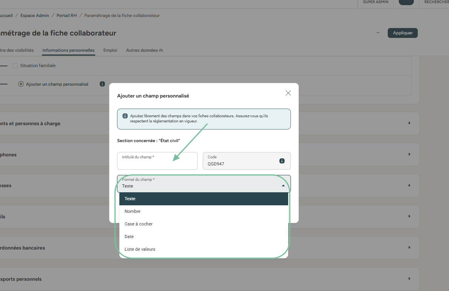The height and width of the screenshot is (291, 449).
Task: Open the three-dot menu beside Appliquer
Action: pyautogui.click(x=378, y=33)
